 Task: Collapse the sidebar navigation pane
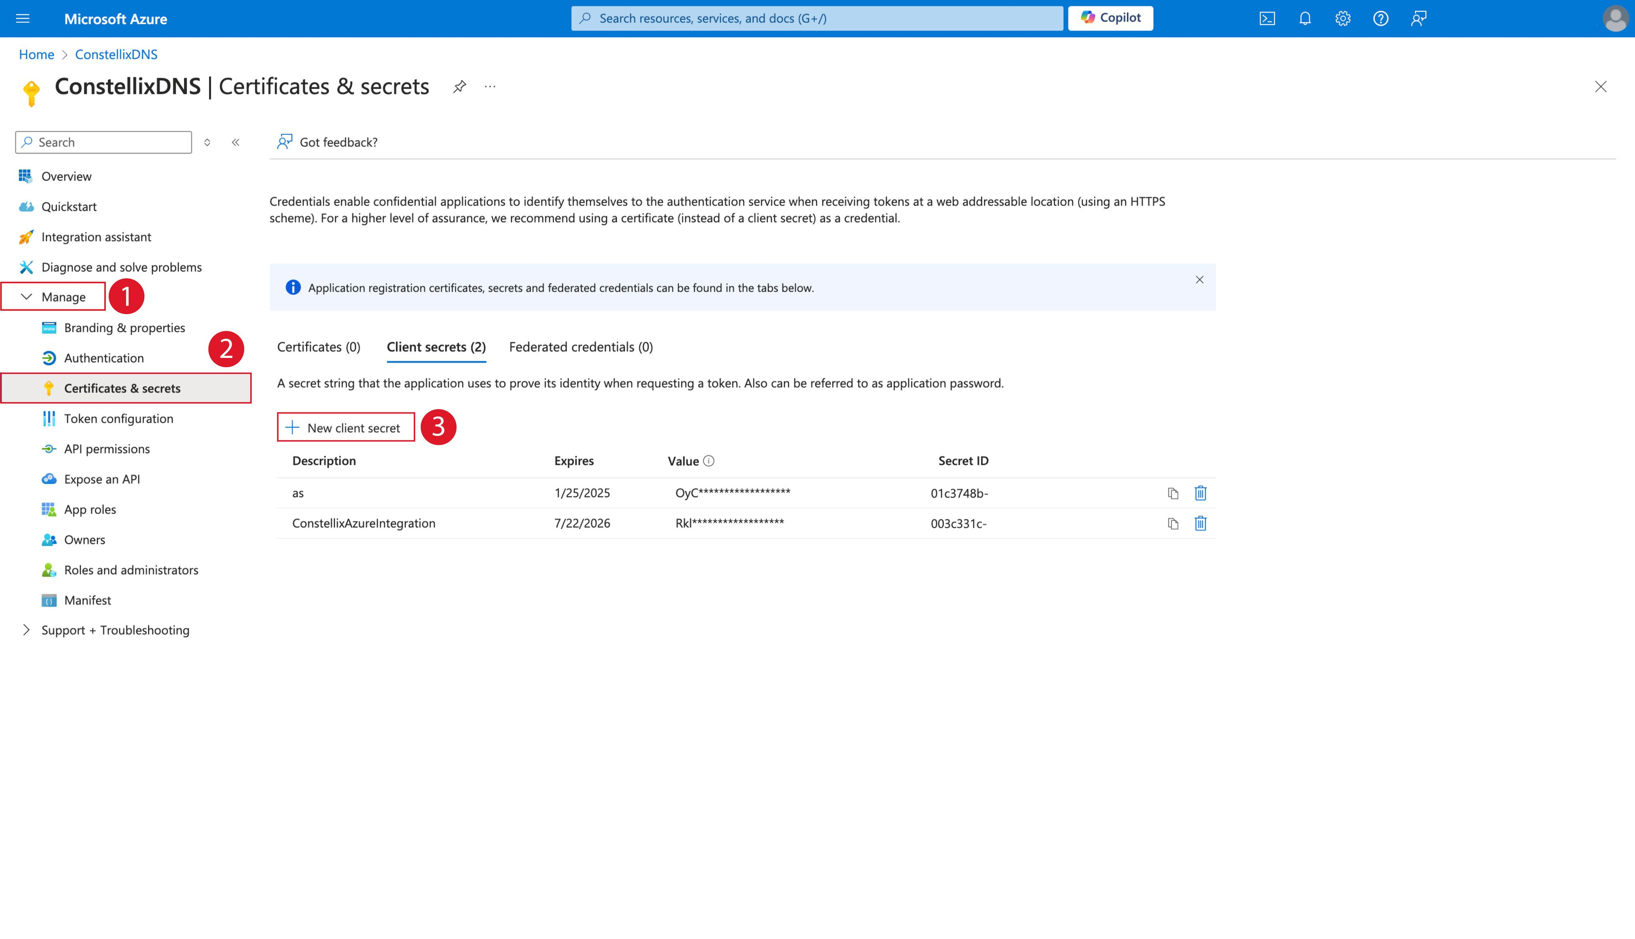click(x=236, y=142)
